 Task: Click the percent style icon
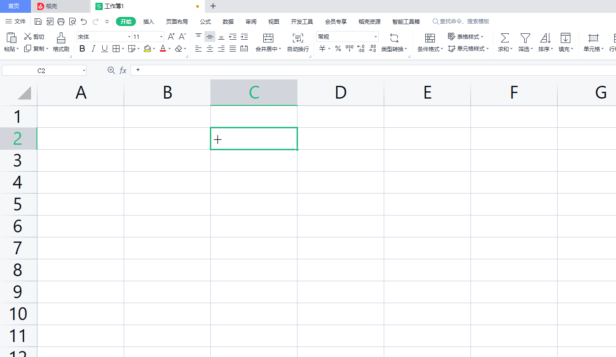338,49
